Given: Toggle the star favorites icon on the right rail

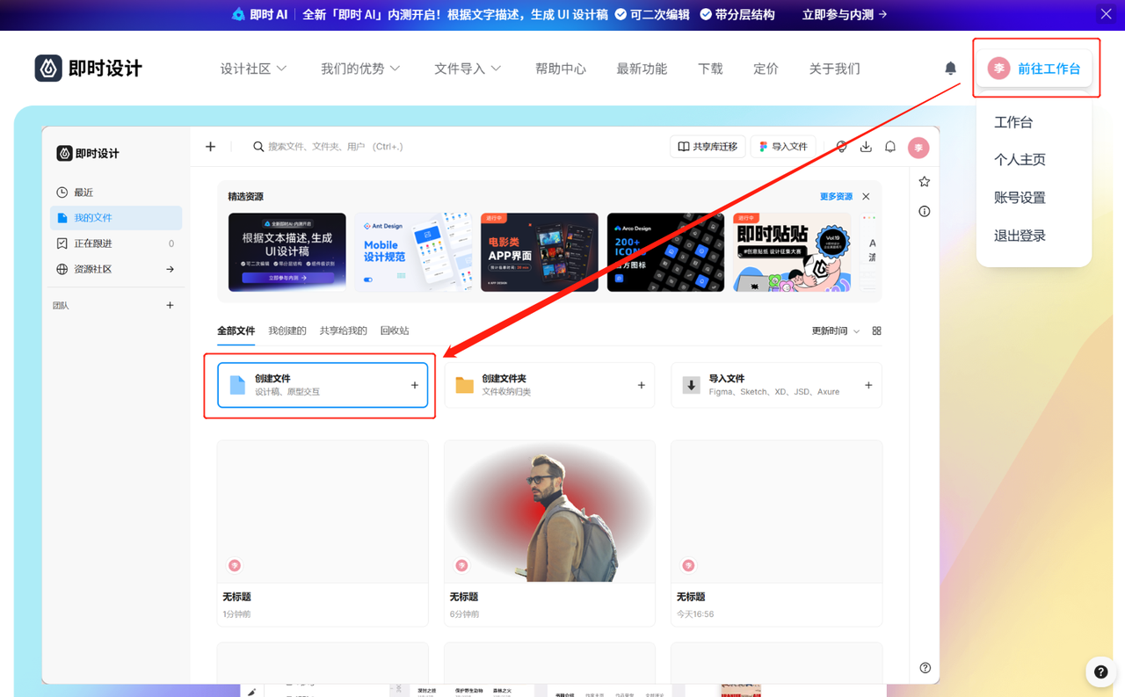Looking at the screenshot, I should (x=924, y=180).
